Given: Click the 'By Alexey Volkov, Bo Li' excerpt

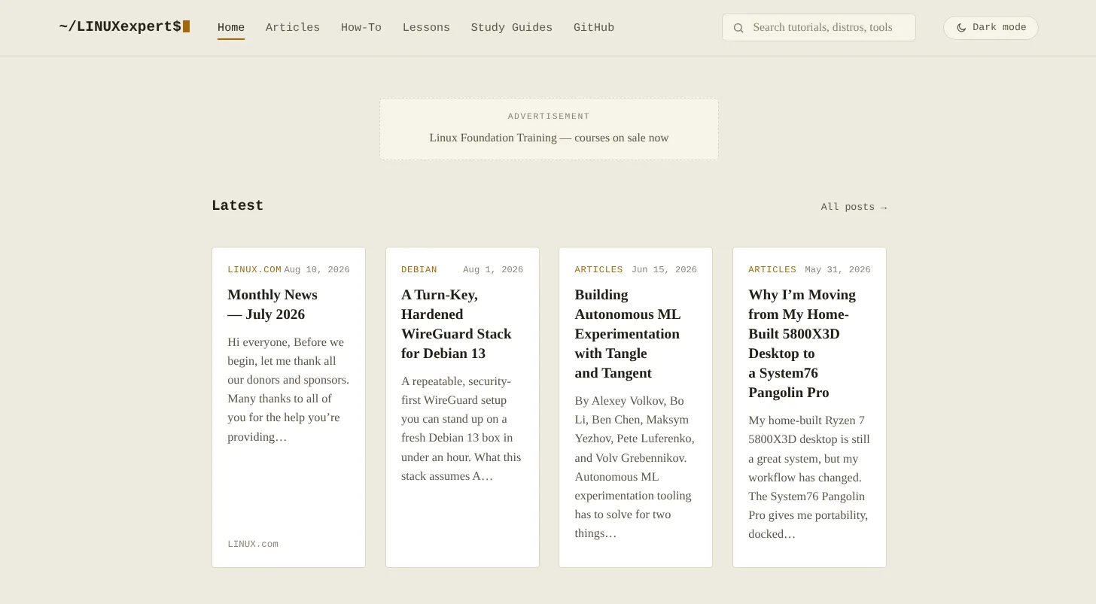Looking at the screenshot, I should tap(635, 467).
